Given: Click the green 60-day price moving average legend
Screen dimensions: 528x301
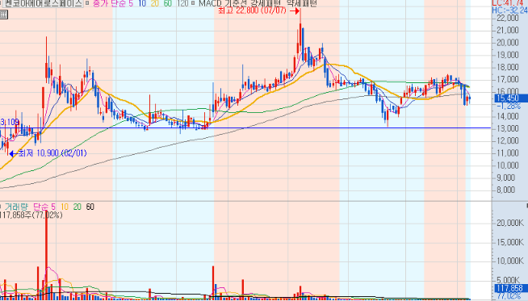Looking at the screenshot, I should [x=168, y=3].
